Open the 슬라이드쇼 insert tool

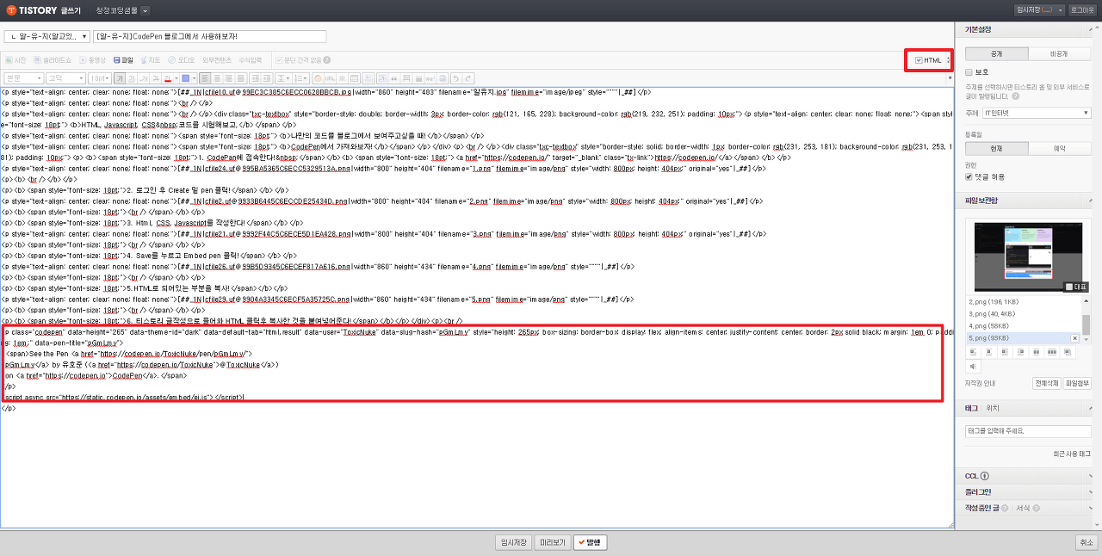(x=53, y=60)
